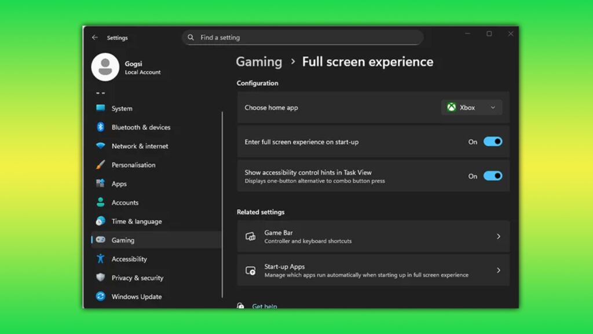Click the Gogsi profile avatar
593x334 pixels.
pos(105,67)
